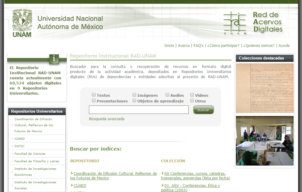This screenshot has height=192, width=302.
Task: Check the Otros checkbox
Action: point(192,100)
